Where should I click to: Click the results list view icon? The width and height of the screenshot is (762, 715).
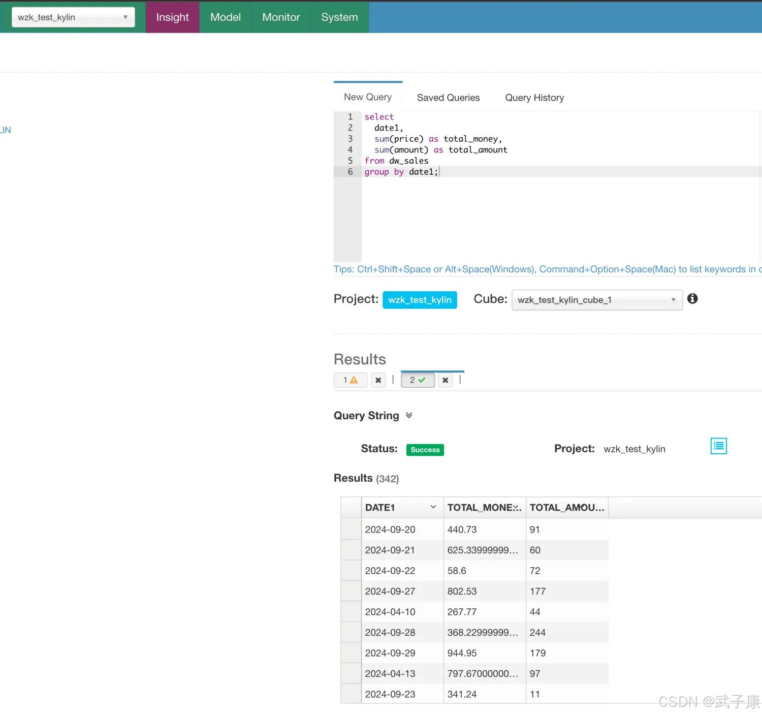coord(718,446)
